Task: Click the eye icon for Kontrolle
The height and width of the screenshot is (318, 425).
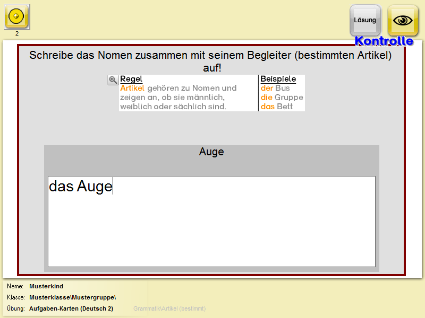Action: tap(403, 20)
